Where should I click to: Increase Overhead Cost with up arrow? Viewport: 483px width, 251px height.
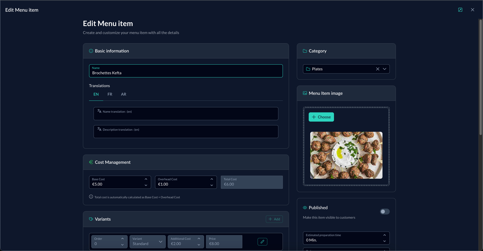click(212, 179)
